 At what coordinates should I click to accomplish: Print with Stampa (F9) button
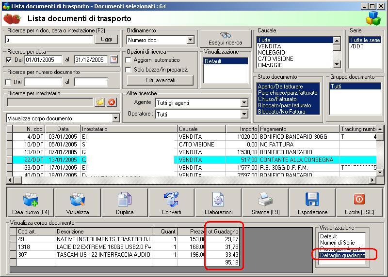coord(265,203)
